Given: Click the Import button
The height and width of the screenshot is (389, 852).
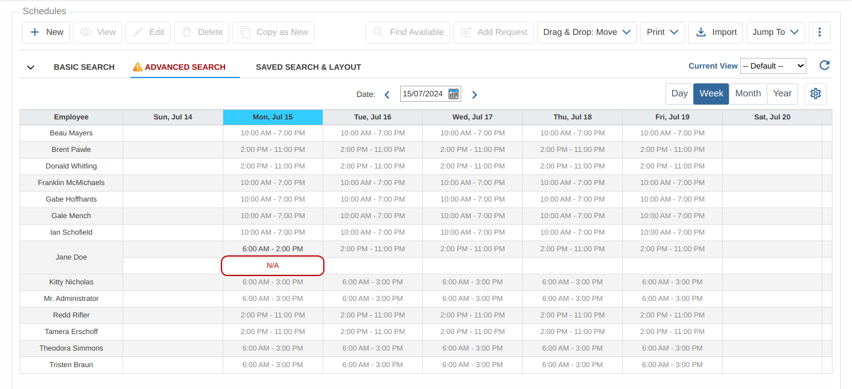Looking at the screenshot, I should tap(715, 33).
